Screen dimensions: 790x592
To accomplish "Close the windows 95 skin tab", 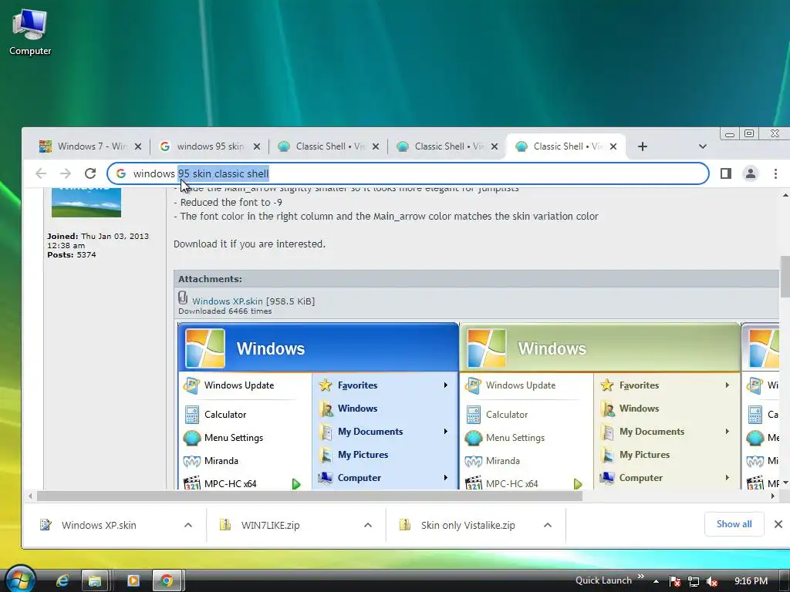I will 257,146.
